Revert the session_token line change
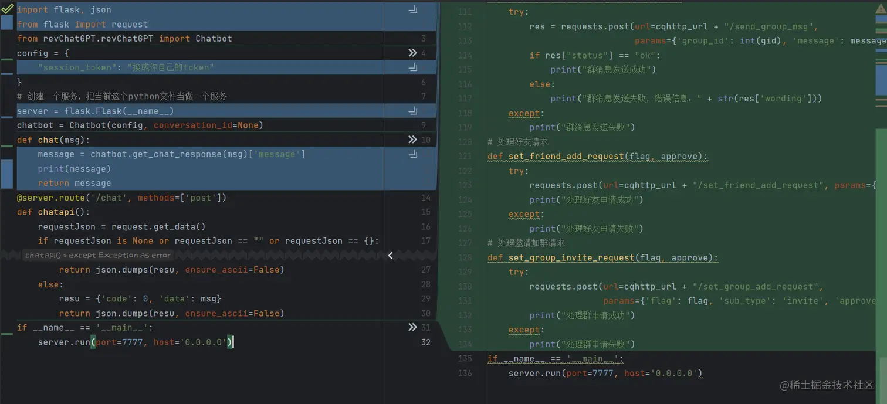This screenshot has width=887, height=404. pyautogui.click(x=413, y=67)
